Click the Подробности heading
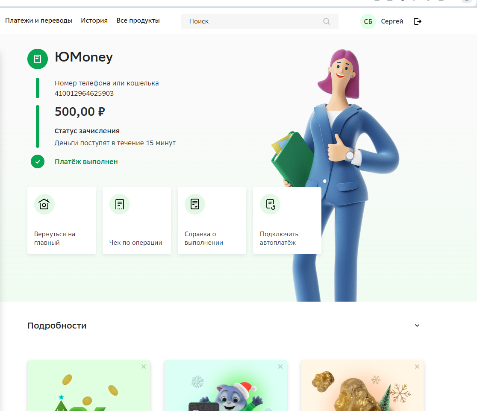 [x=57, y=326]
